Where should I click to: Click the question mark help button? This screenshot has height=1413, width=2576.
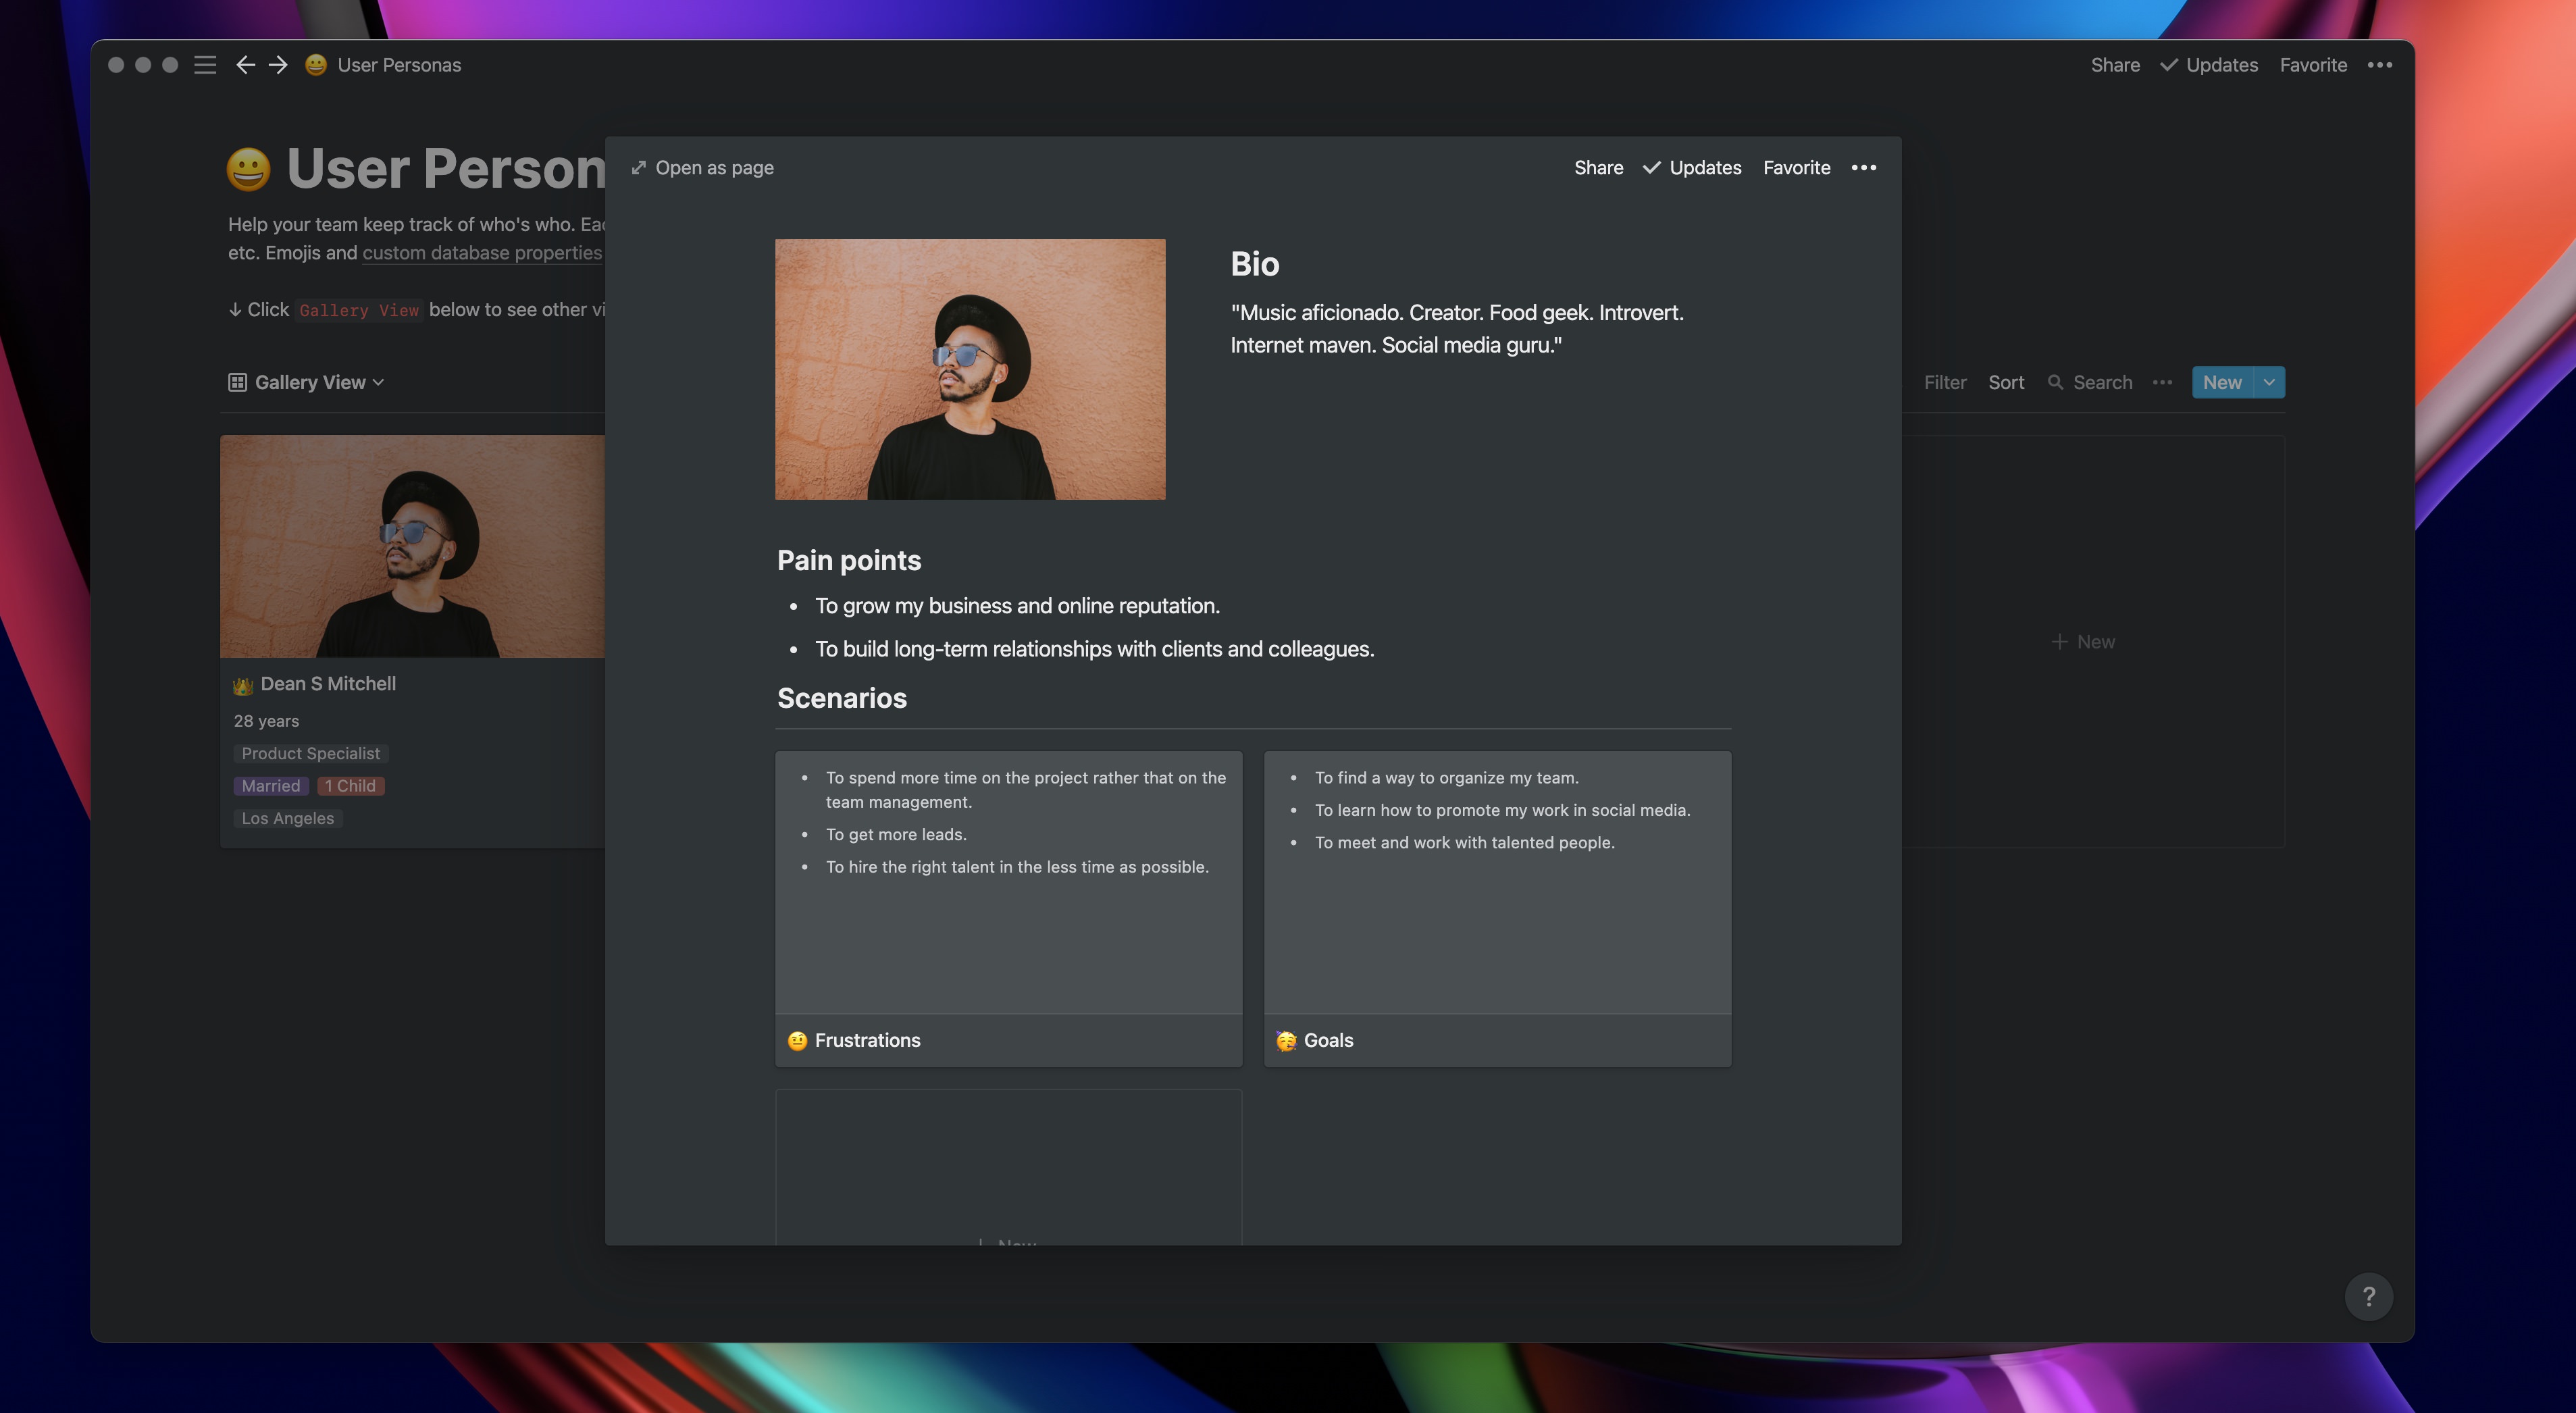(2368, 1296)
